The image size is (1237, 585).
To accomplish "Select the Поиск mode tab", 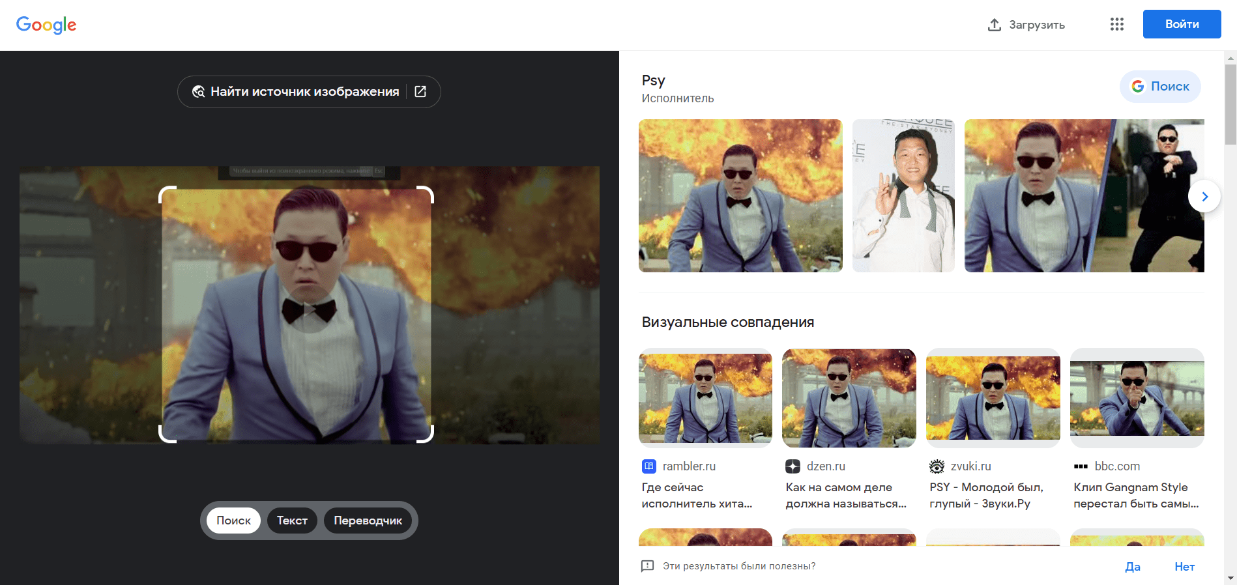I will pyautogui.click(x=233, y=521).
